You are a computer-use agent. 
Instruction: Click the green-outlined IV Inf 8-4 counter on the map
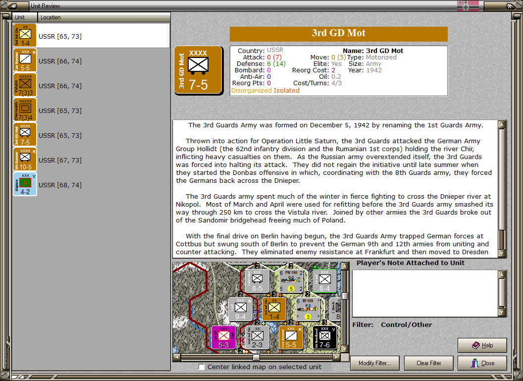pyautogui.click(x=324, y=280)
